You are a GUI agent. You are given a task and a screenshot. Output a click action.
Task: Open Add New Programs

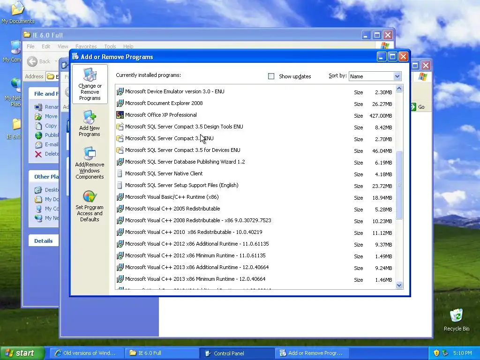pos(90,124)
